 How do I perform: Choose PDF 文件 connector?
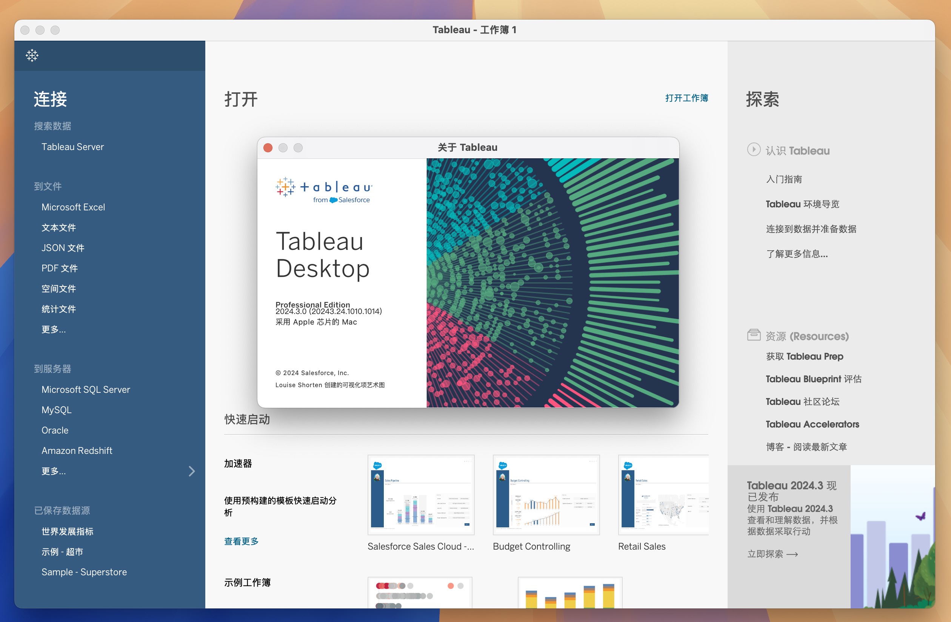coord(60,268)
